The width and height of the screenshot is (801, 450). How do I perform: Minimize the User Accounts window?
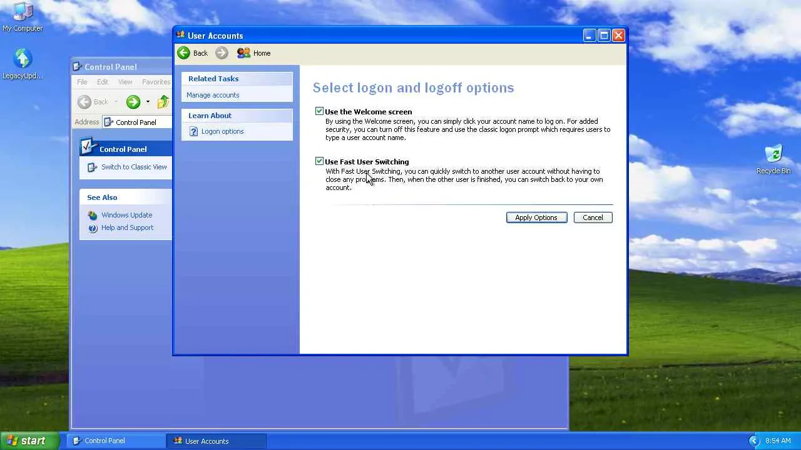pyautogui.click(x=589, y=36)
